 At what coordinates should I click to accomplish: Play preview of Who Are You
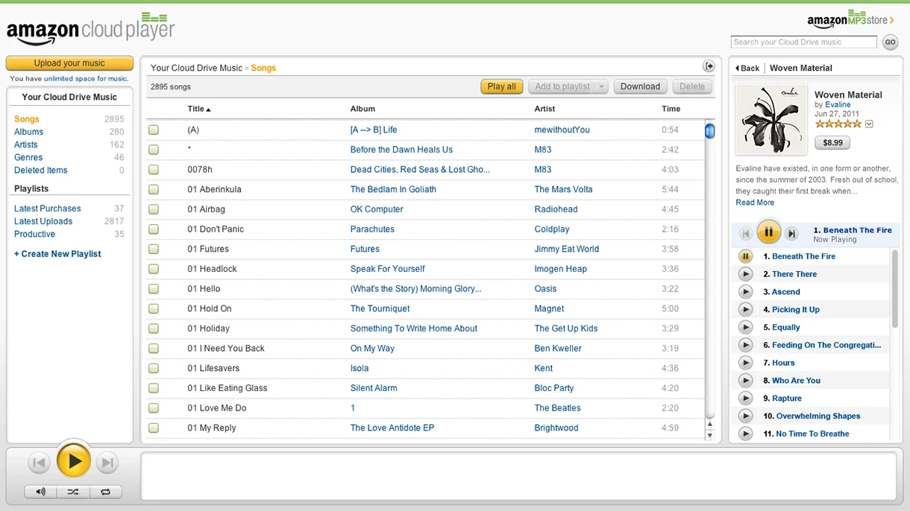point(745,381)
